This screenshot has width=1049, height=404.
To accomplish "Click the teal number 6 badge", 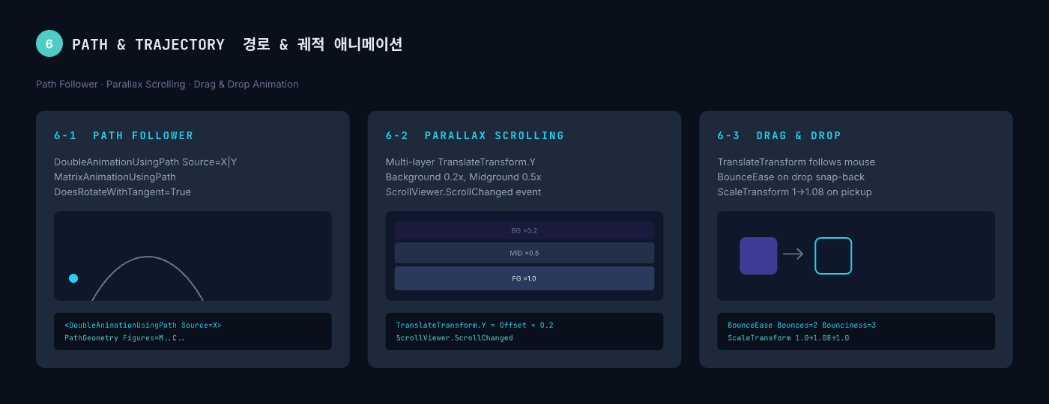I will pyautogui.click(x=49, y=44).
